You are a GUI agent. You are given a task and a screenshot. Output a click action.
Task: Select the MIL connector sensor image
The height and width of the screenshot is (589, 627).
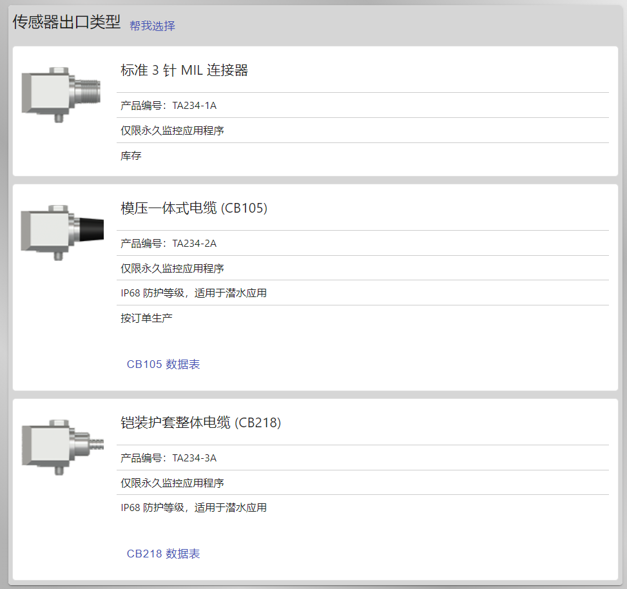[x=61, y=95]
